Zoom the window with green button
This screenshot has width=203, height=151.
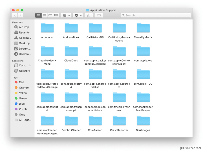pos(22,10)
